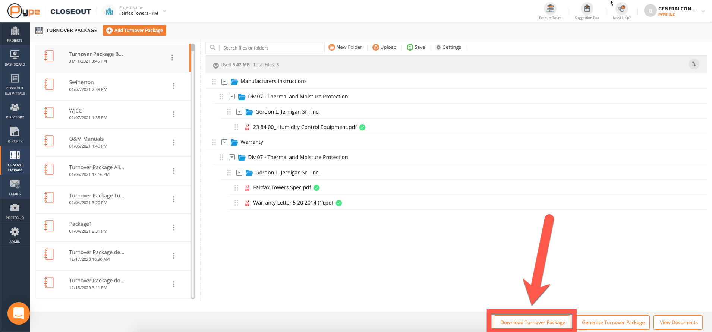
Task: Select Turnover Package in sidebar
Action: [15, 161]
